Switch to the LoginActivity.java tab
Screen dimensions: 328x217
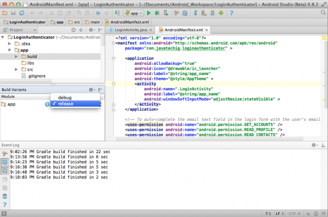click(x=131, y=30)
